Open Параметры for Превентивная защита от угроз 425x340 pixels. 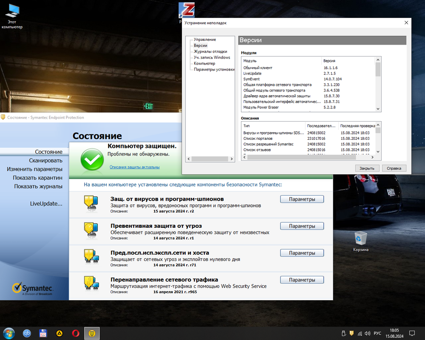[x=302, y=226]
